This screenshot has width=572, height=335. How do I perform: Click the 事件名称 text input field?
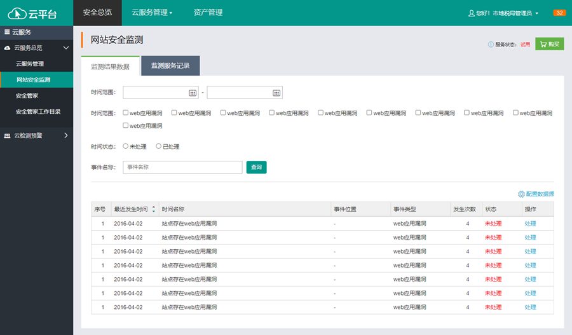pyautogui.click(x=182, y=167)
